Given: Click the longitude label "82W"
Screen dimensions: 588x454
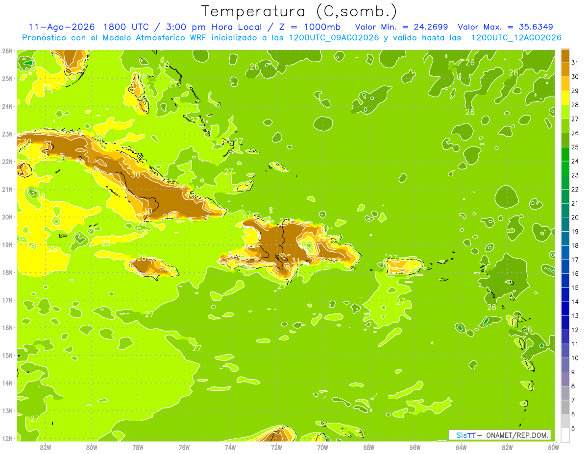Looking at the screenshot, I should [x=45, y=448].
